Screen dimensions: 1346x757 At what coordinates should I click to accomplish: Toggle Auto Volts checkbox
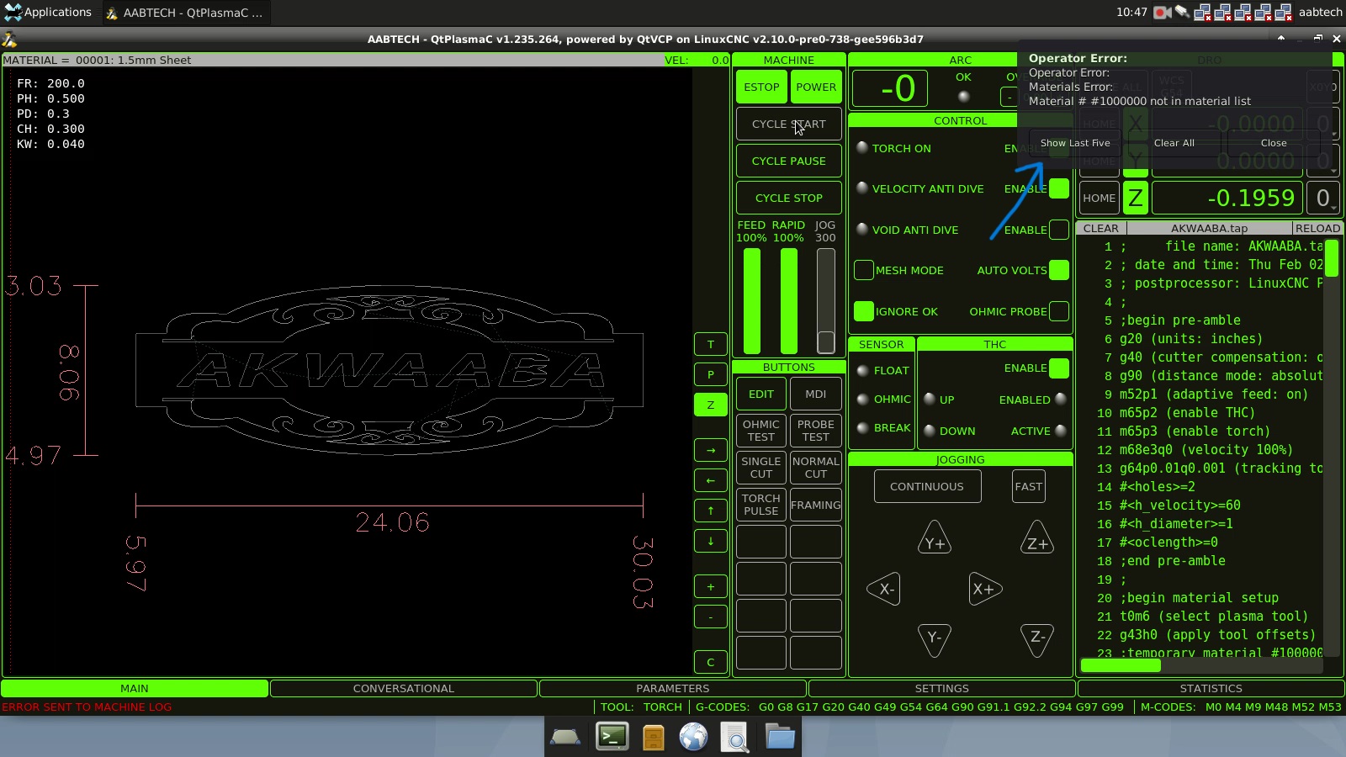(x=1059, y=270)
